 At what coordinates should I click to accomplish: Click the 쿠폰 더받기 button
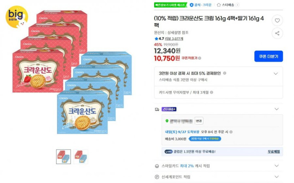[268, 56]
